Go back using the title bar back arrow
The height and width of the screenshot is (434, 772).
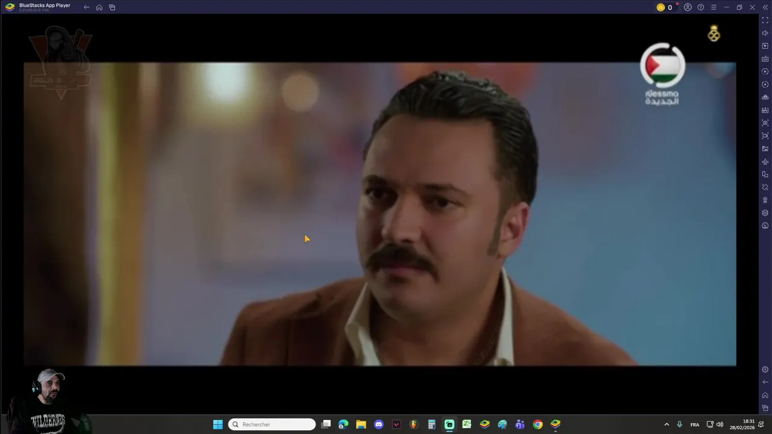(86, 7)
